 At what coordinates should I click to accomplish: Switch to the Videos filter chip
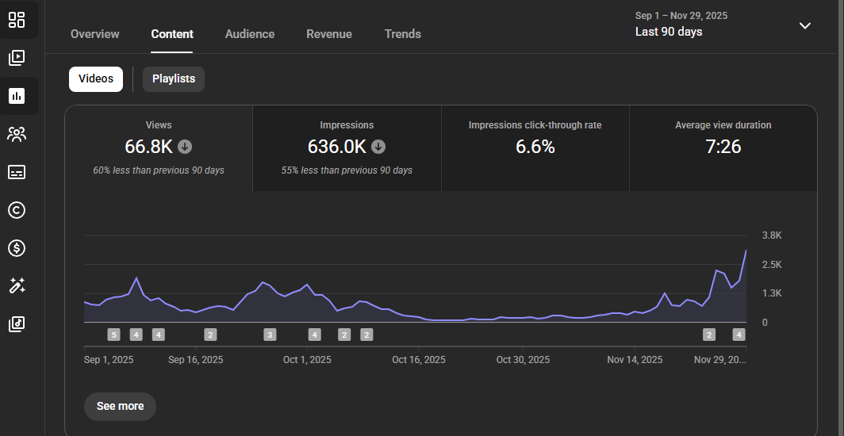pos(95,79)
